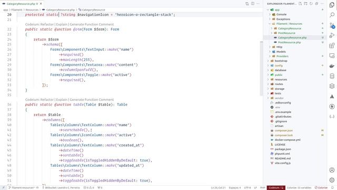
Task: Click the compare changes icon in editor toolbar
Action: 247,4
